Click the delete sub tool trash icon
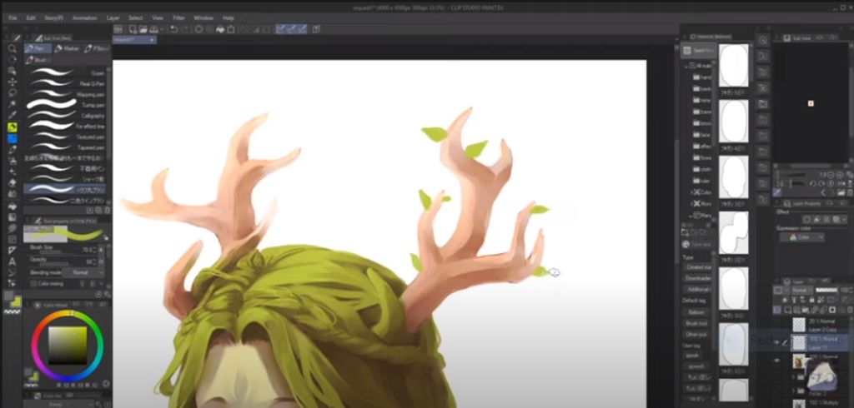This screenshot has height=408, width=854. (107, 210)
